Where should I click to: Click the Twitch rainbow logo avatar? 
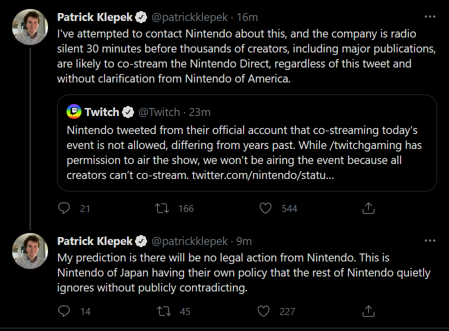(x=74, y=111)
